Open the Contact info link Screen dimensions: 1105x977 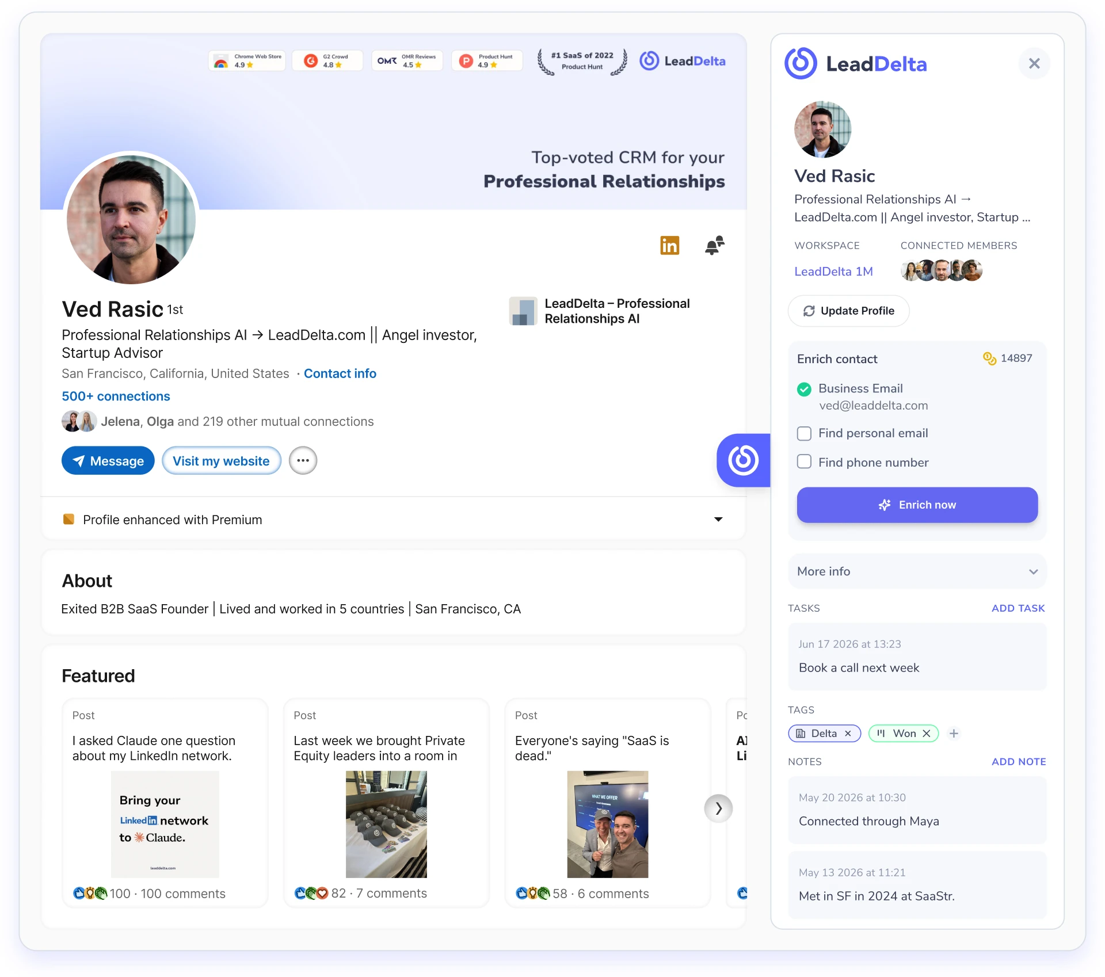point(340,373)
